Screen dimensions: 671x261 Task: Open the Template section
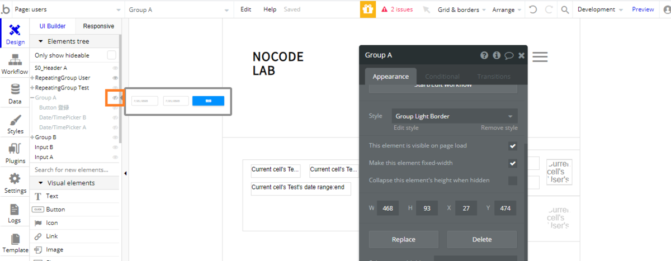[x=15, y=243]
